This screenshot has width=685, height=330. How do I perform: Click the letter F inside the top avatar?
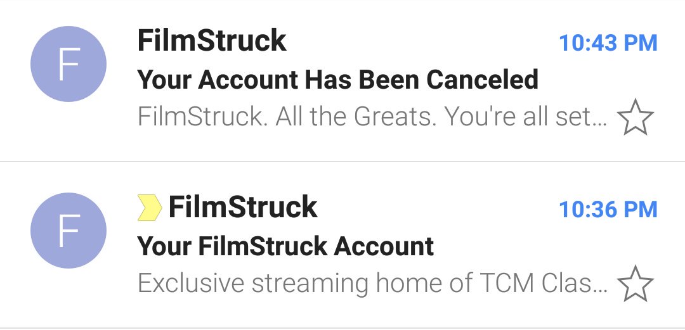(69, 64)
